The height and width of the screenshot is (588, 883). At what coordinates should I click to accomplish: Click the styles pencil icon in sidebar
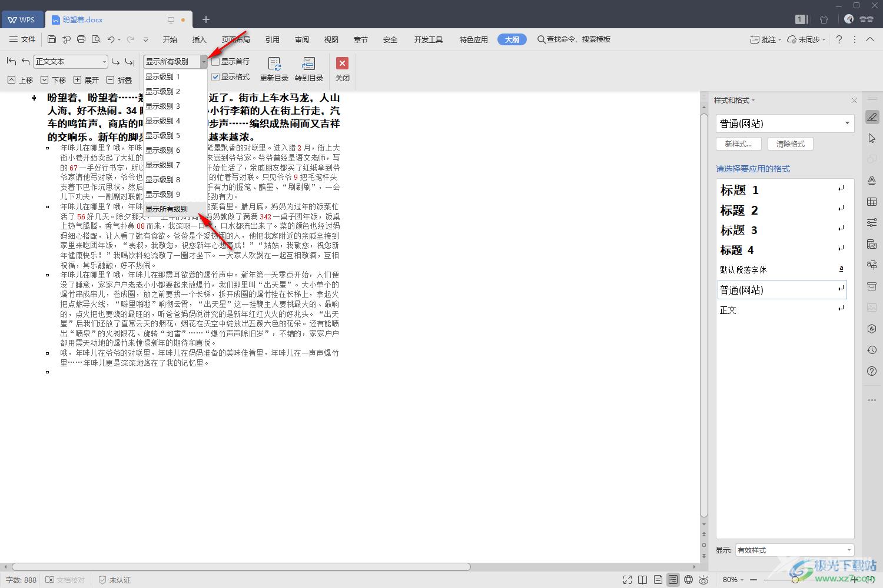click(872, 117)
